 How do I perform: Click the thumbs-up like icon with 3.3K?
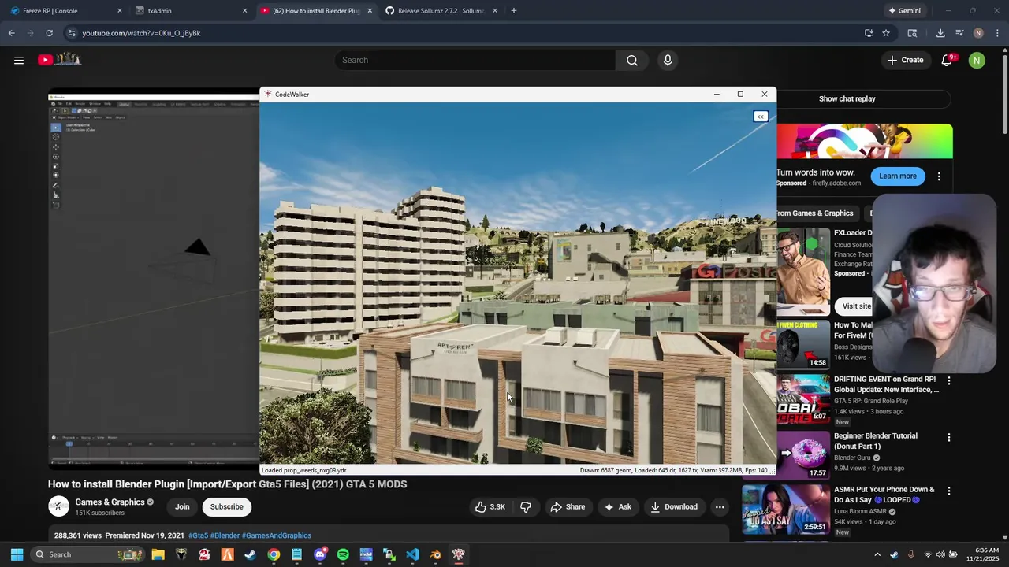pyautogui.click(x=490, y=507)
